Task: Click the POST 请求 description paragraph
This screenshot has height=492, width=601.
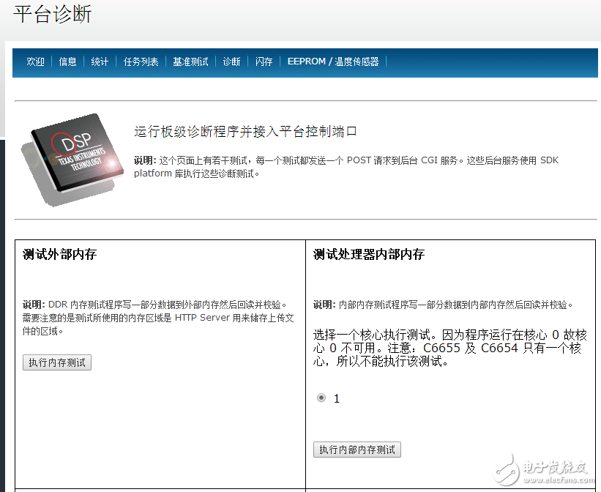Action: (346, 166)
